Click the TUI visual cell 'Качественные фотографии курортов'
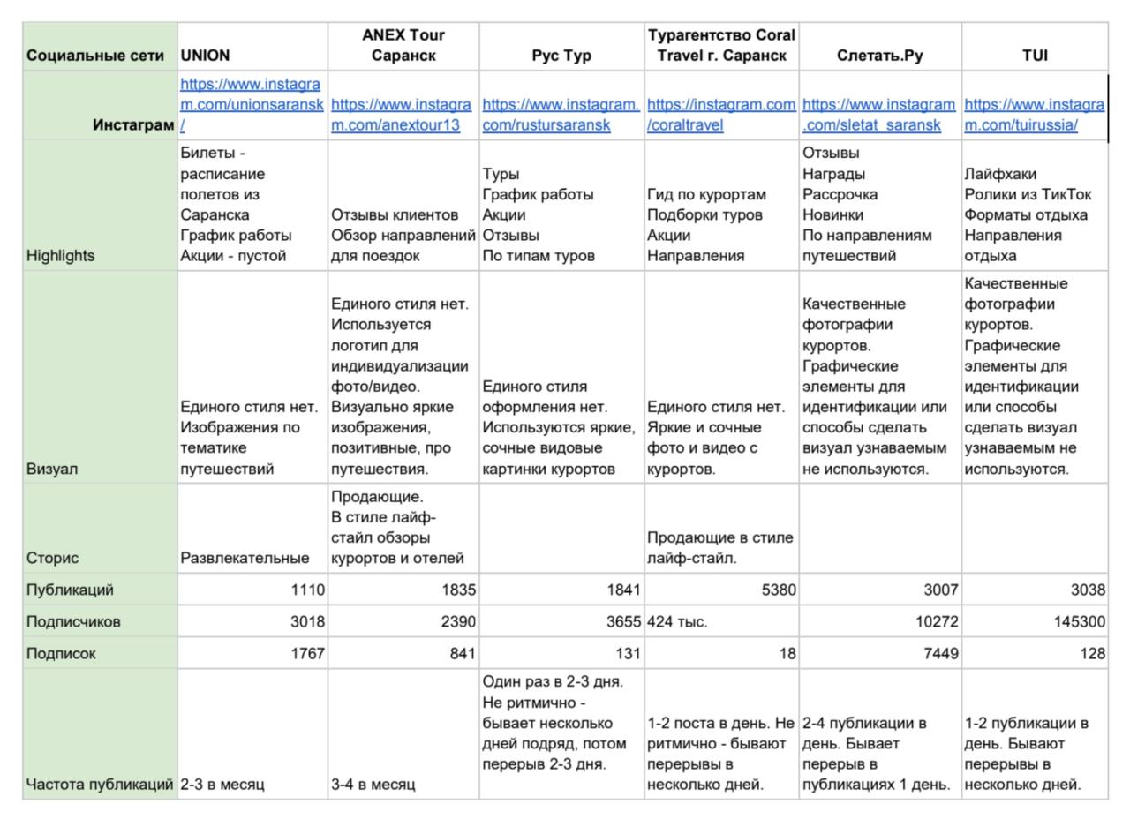 (1035, 377)
